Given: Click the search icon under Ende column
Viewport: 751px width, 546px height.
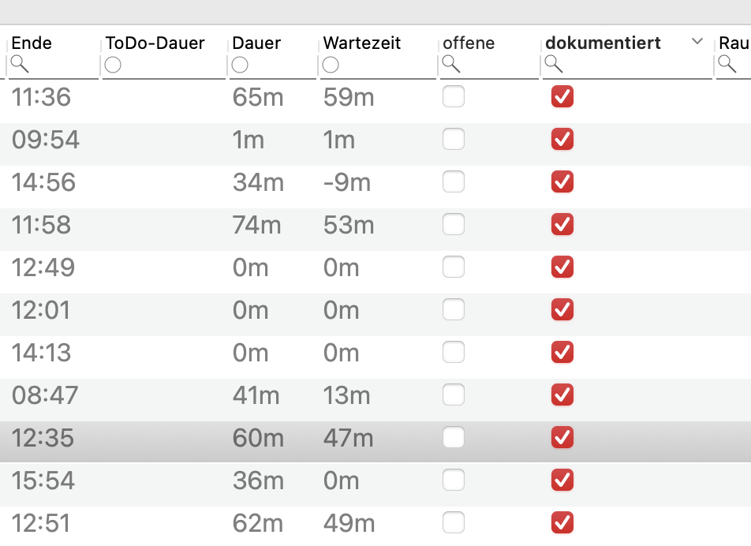Looking at the screenshot, I should pyautogui.click(x=20, y=64).
